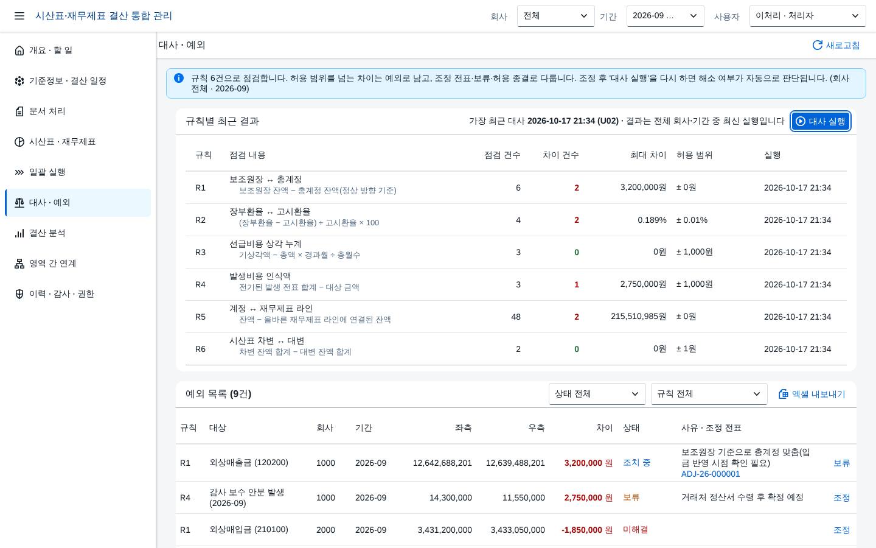This screenshot has width=876, height=548.
Task: Click the shield icon beside 이력 · 감사 · 권한
Action: (19, 294)
